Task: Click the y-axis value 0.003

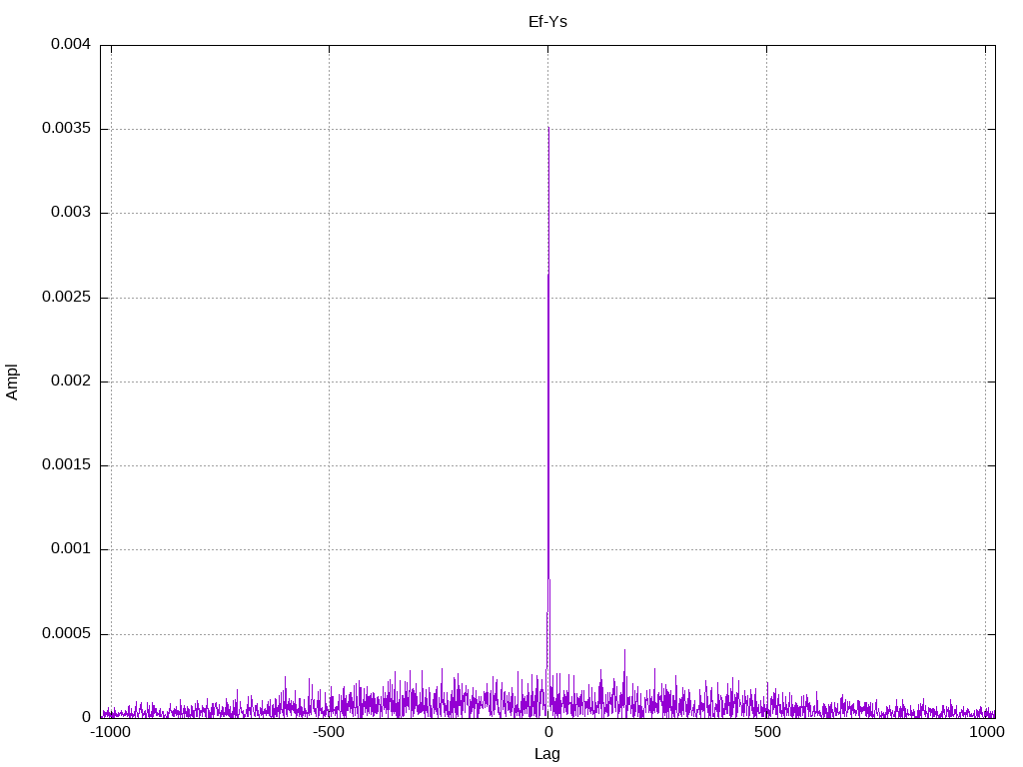Action: (71, 213)
